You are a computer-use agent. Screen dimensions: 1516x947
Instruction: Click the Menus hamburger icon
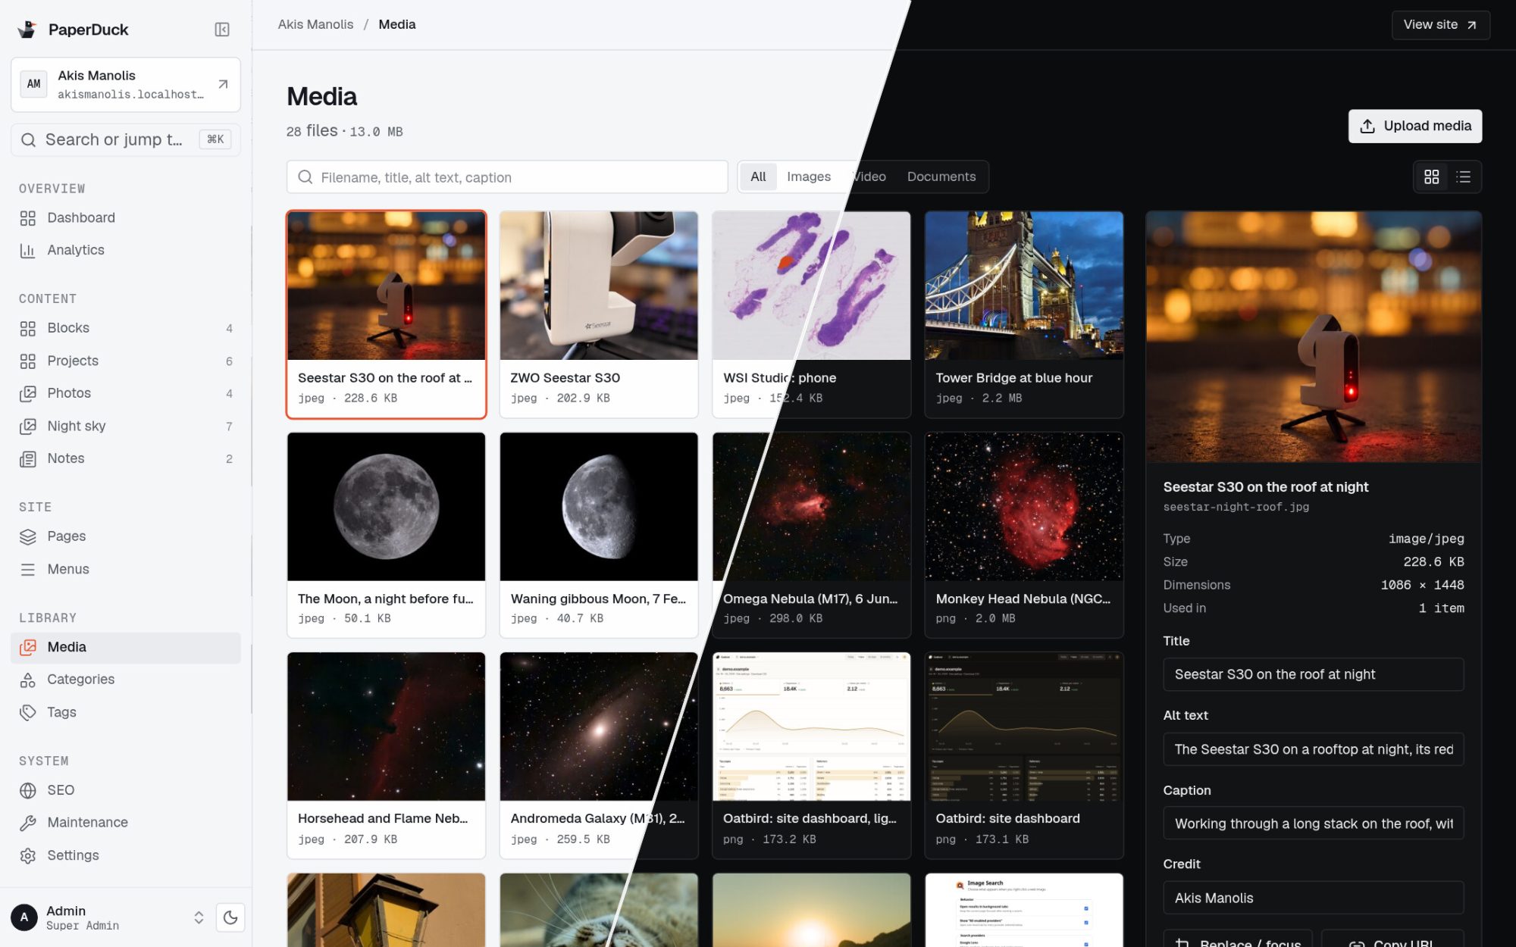28,569
